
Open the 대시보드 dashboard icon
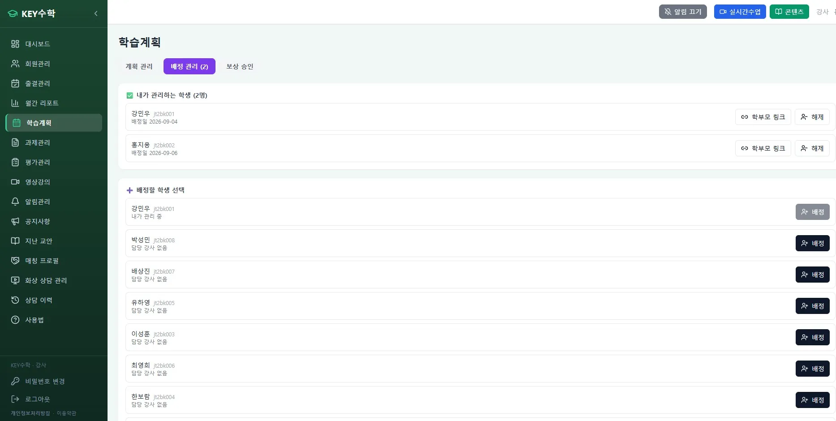[x=15, y=44]
